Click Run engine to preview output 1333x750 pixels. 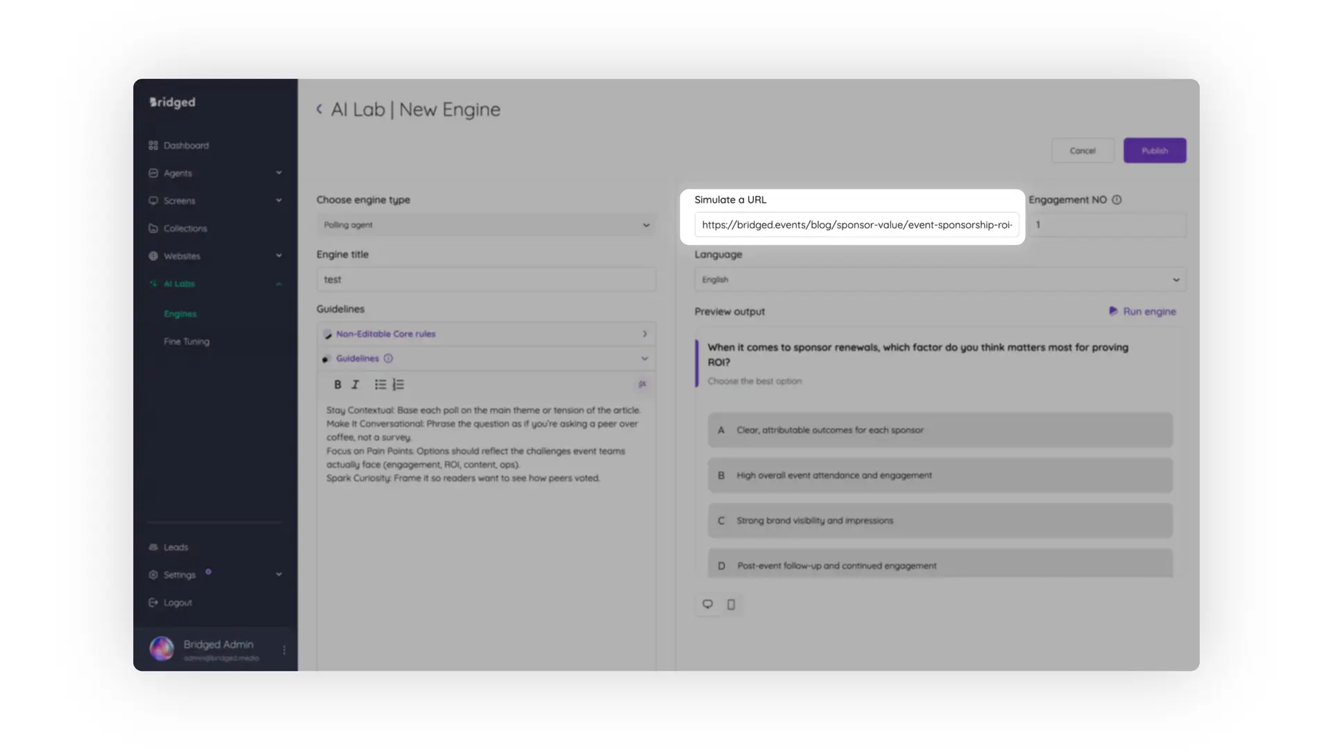click(x=1143, y=311)
